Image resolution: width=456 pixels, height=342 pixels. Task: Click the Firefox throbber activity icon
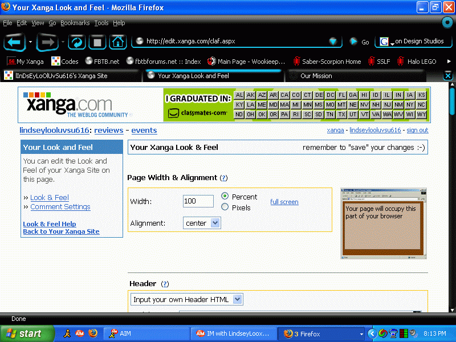coord(447,22)
